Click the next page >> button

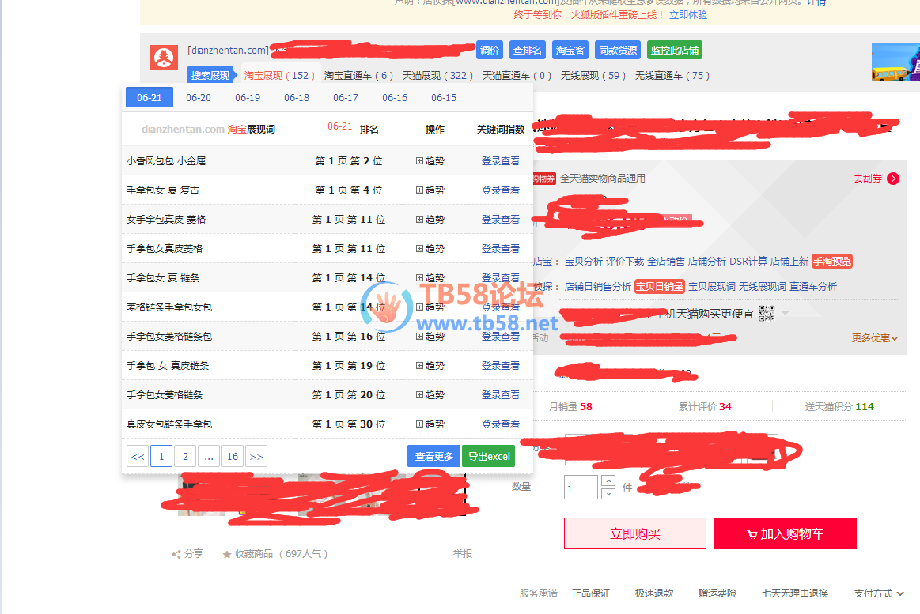pyautogui.click(x=256, y=457)
